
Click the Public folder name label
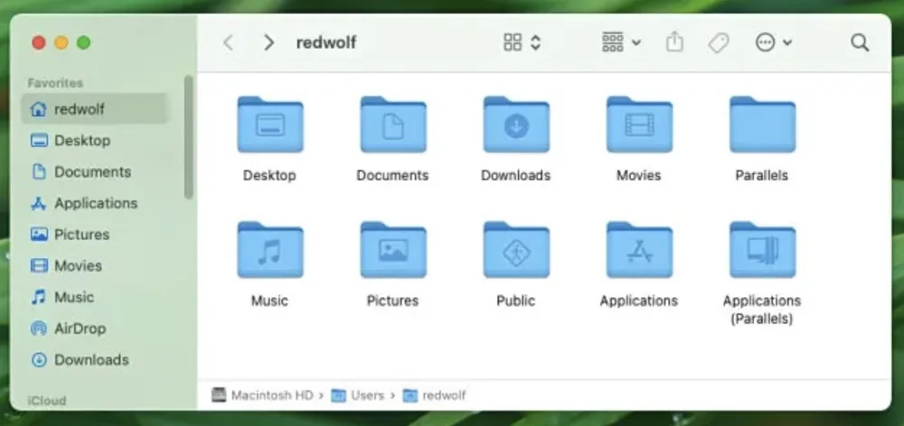pyautogui.click(x=516, y=301)
